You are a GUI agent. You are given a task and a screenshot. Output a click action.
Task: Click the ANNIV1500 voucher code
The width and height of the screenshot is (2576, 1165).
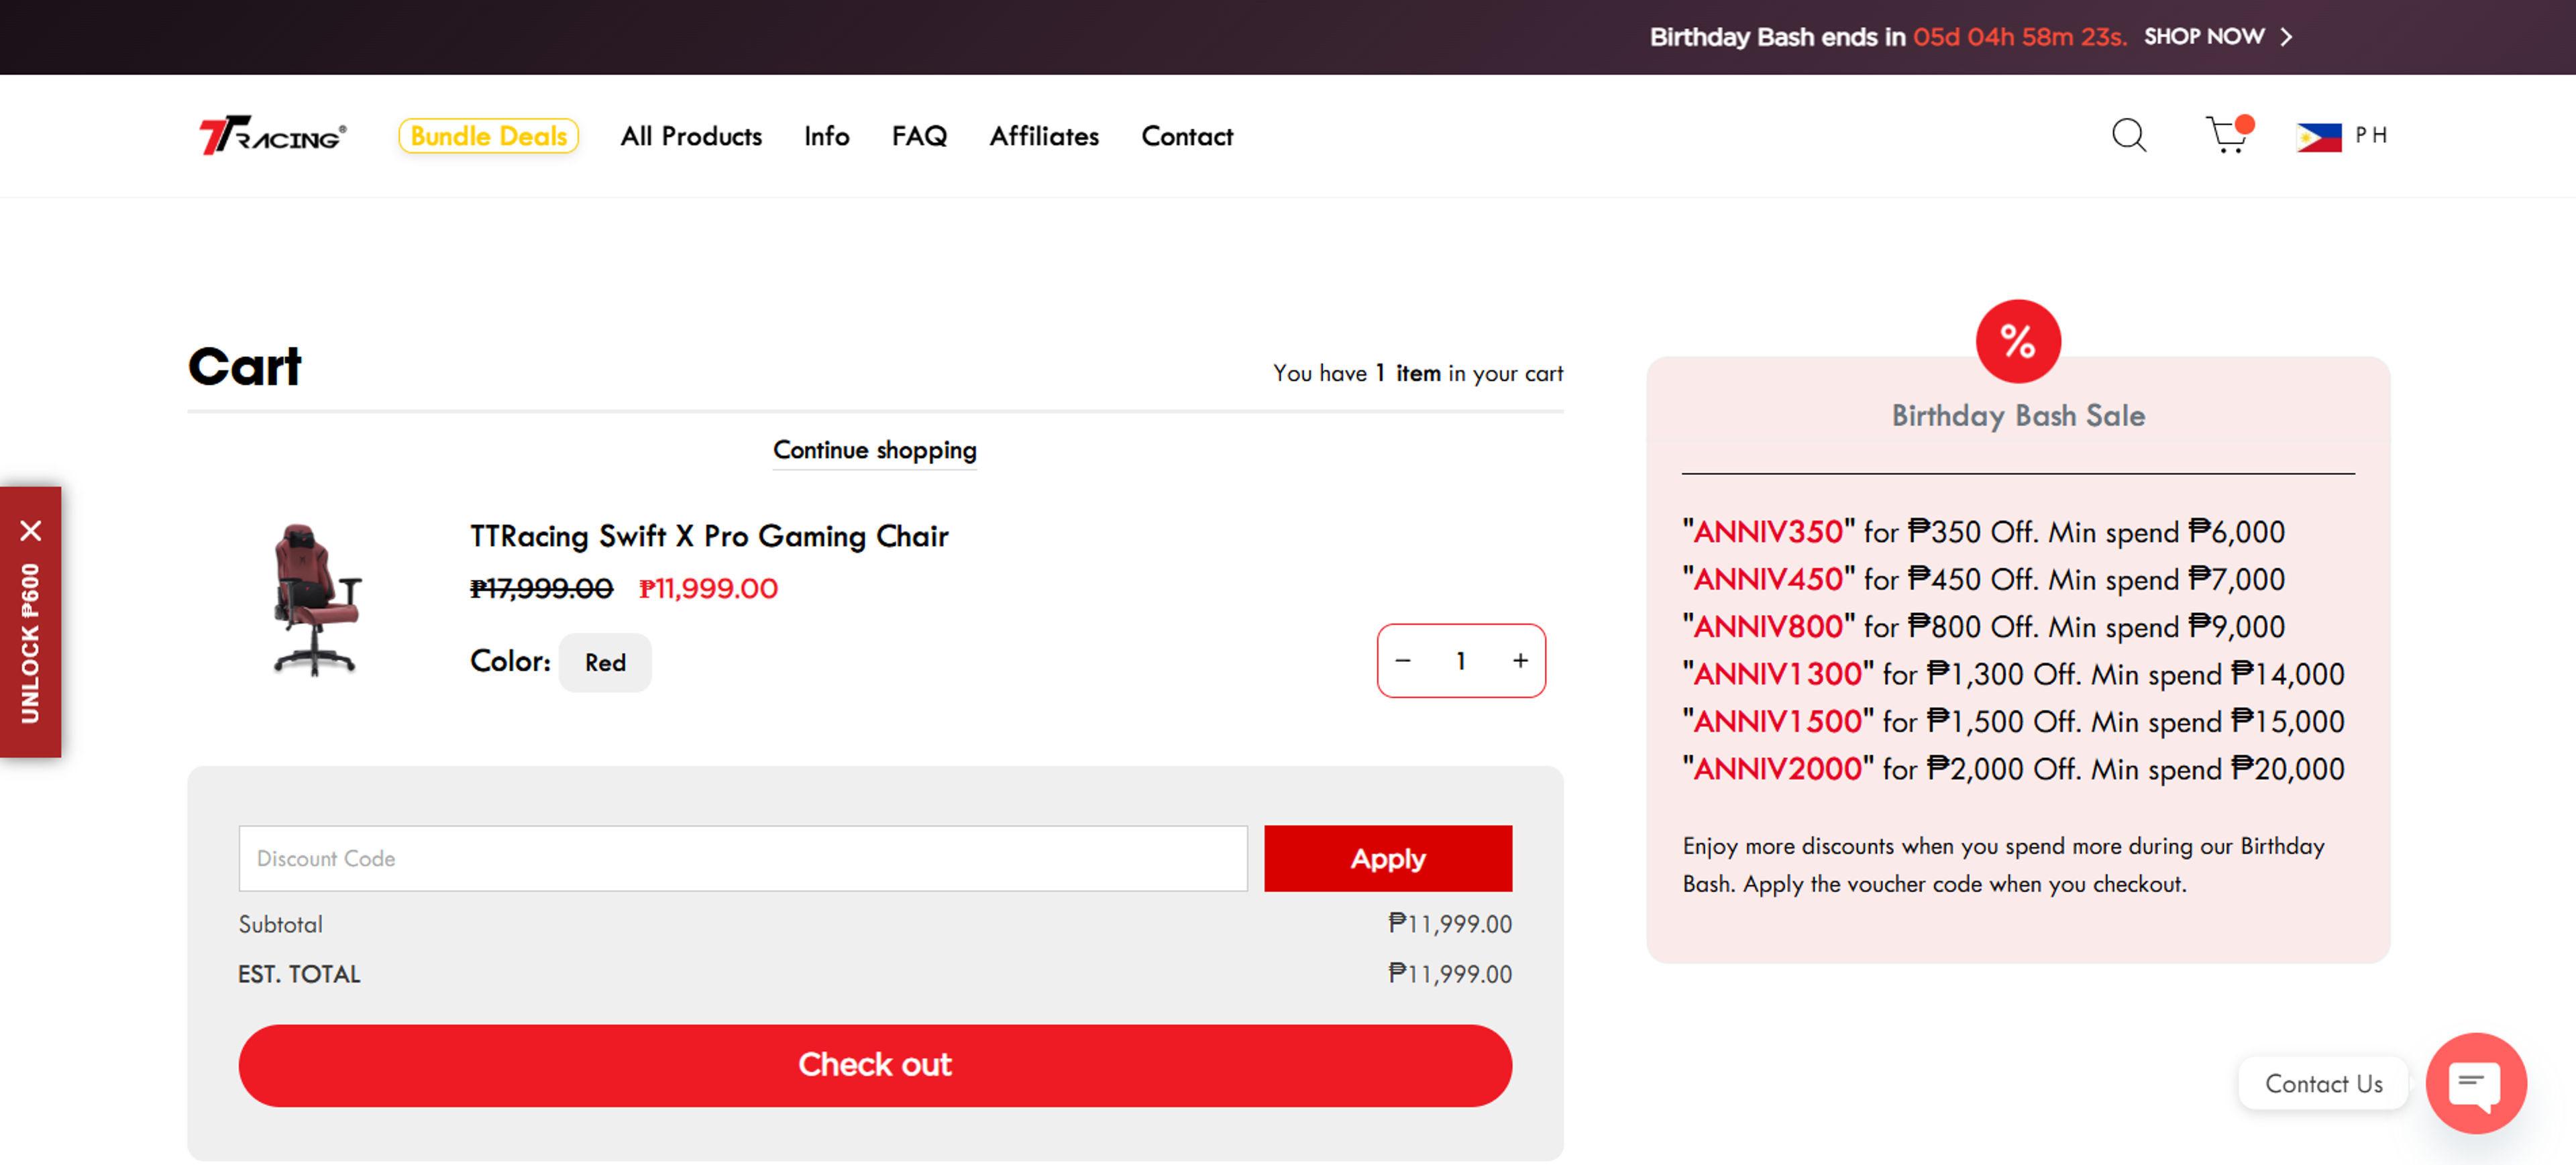tap(1777, 721)
